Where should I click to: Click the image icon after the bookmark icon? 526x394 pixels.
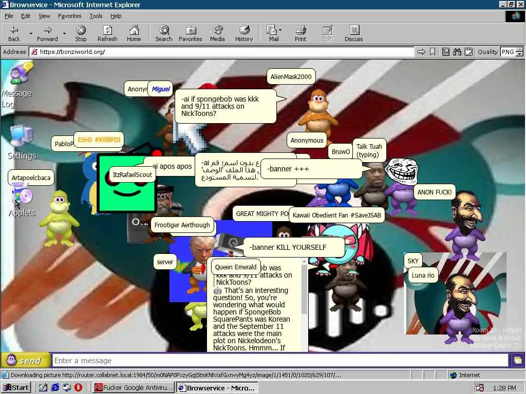pos(445,52)
